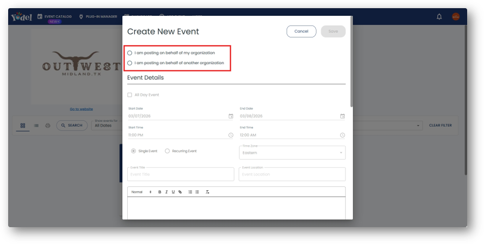Click the Start Date field
Image resolution: width=484 pixels, height=244 pixels.
click(x=181, y=116)
